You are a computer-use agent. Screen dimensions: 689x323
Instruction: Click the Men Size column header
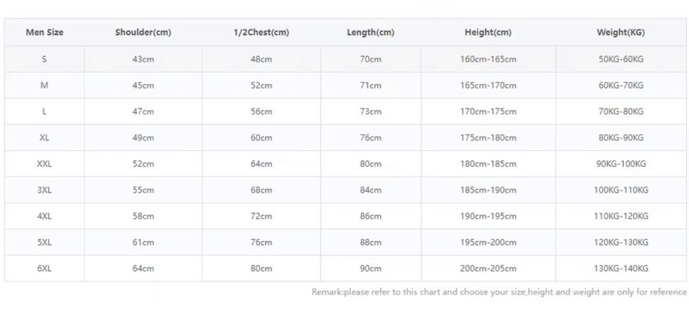tap(44, 32)
